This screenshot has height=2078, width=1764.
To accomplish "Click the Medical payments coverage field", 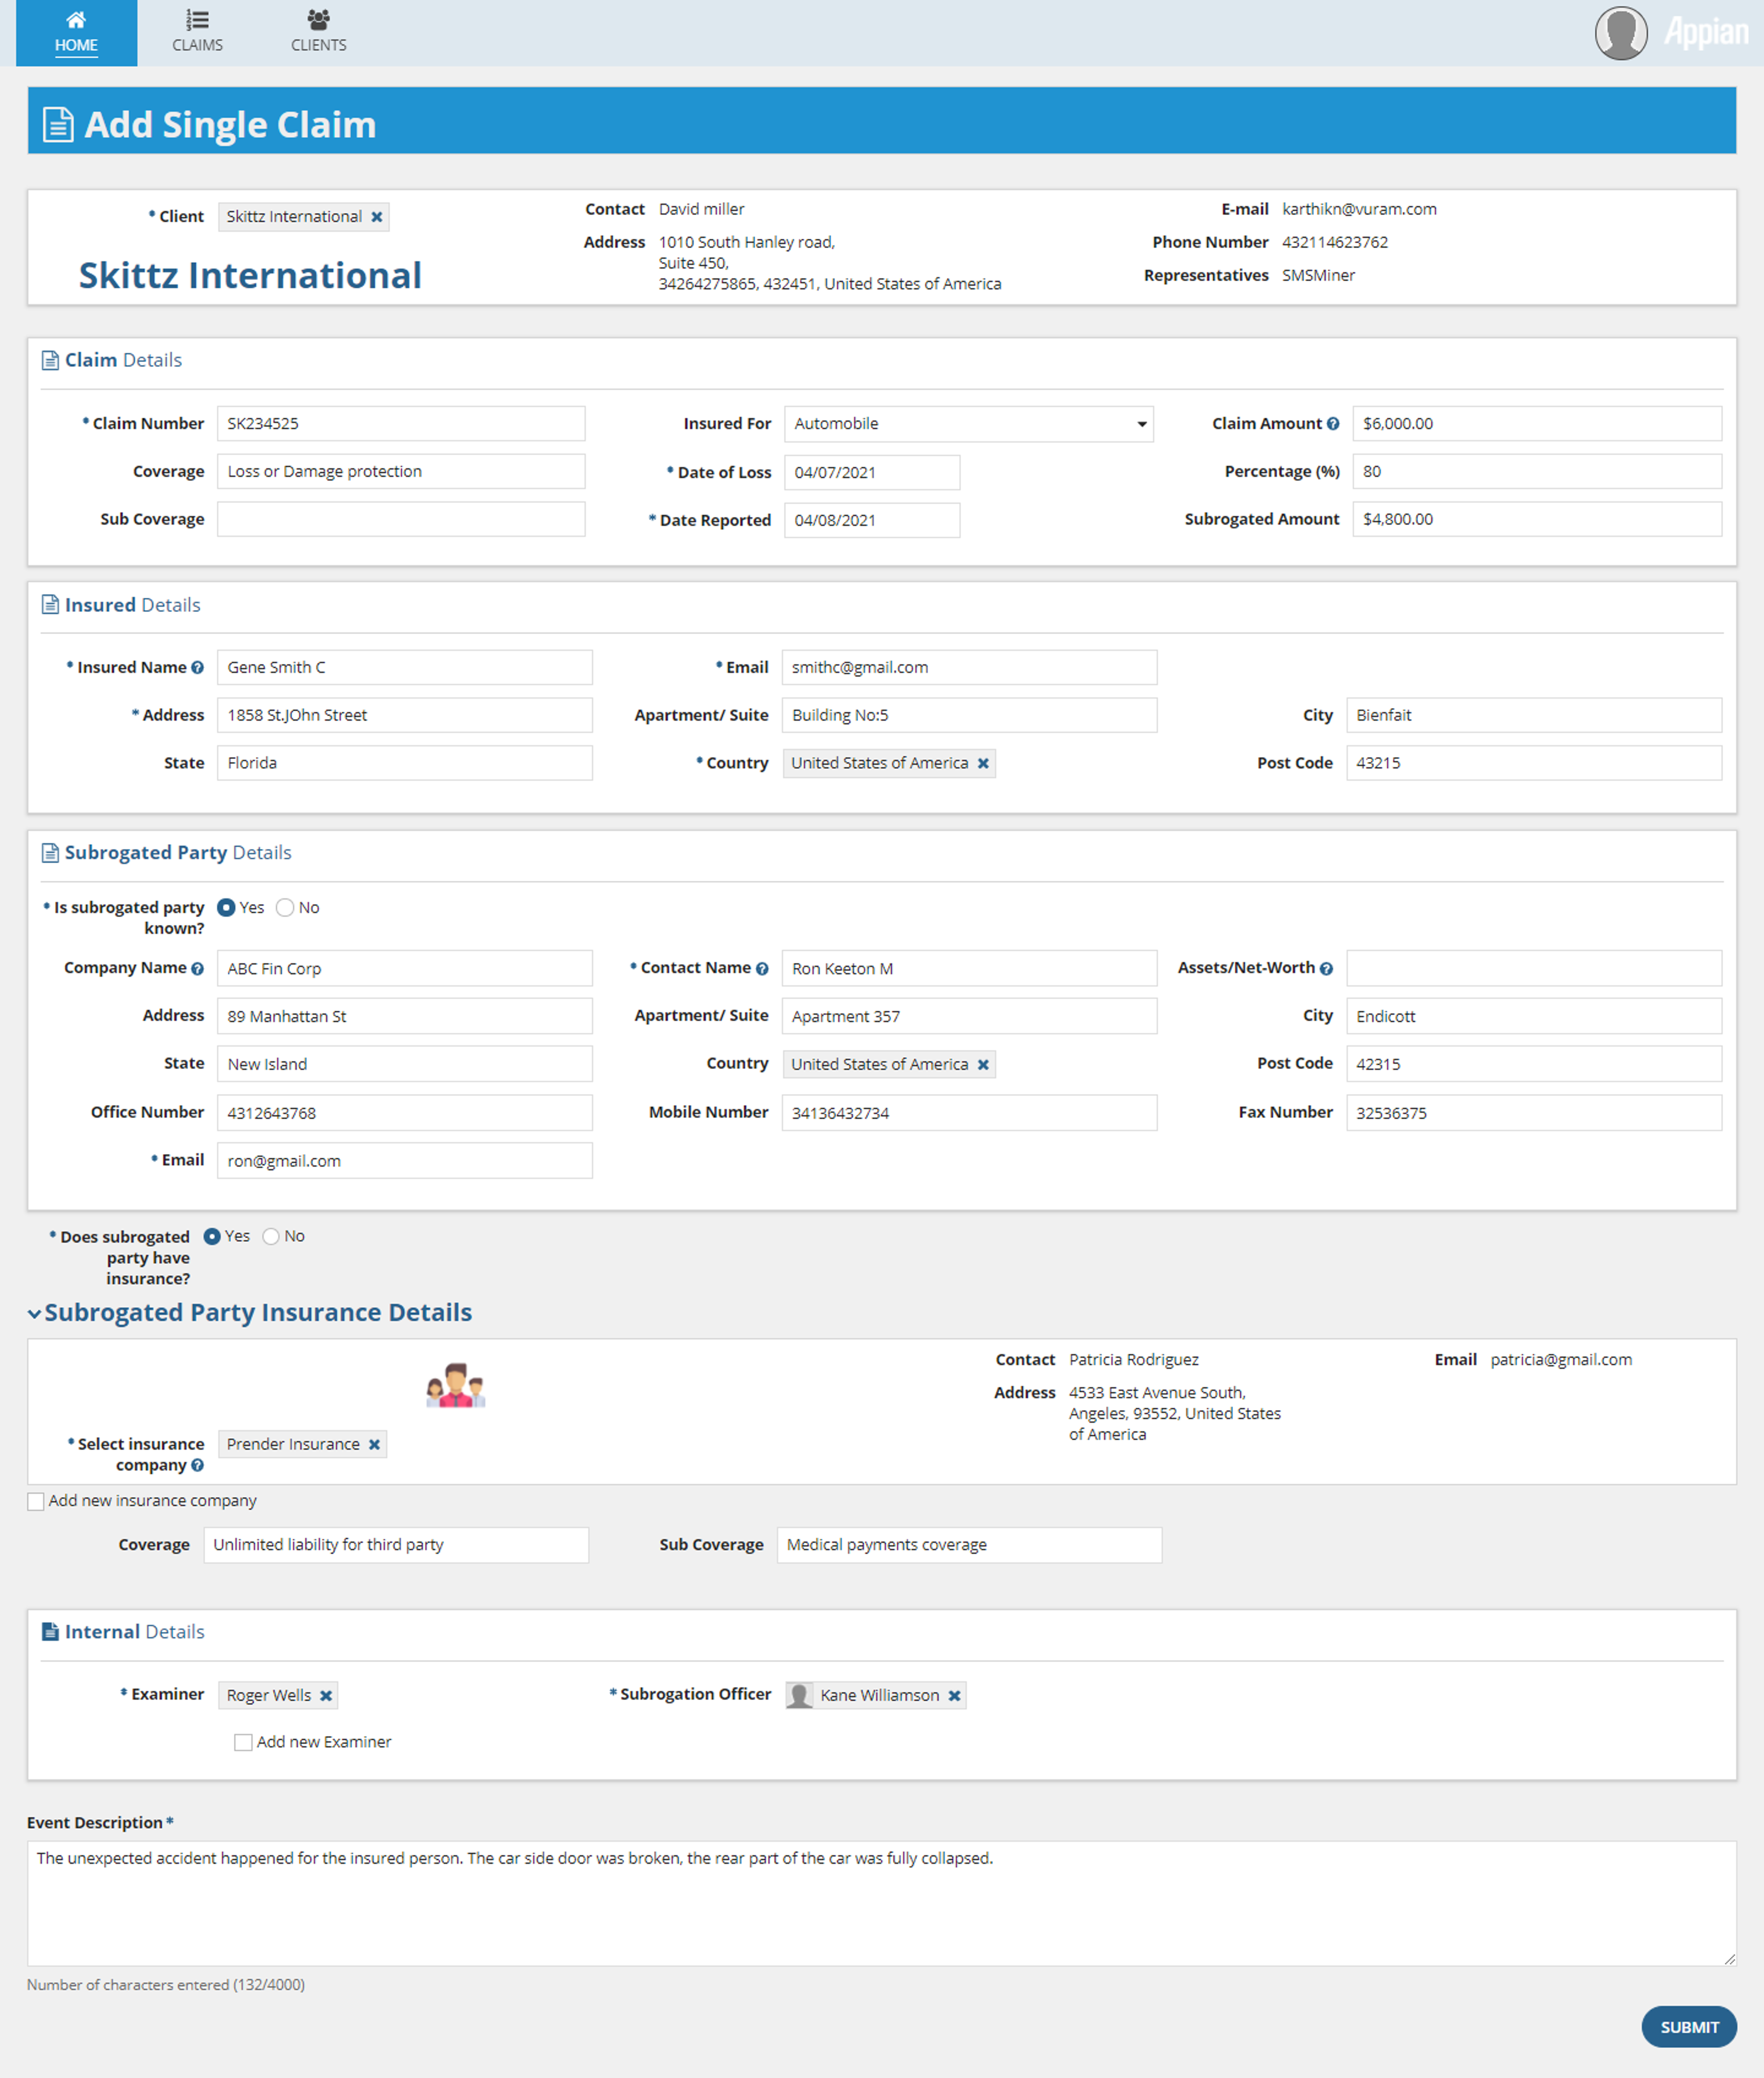I will click(x=969, y=1546).
